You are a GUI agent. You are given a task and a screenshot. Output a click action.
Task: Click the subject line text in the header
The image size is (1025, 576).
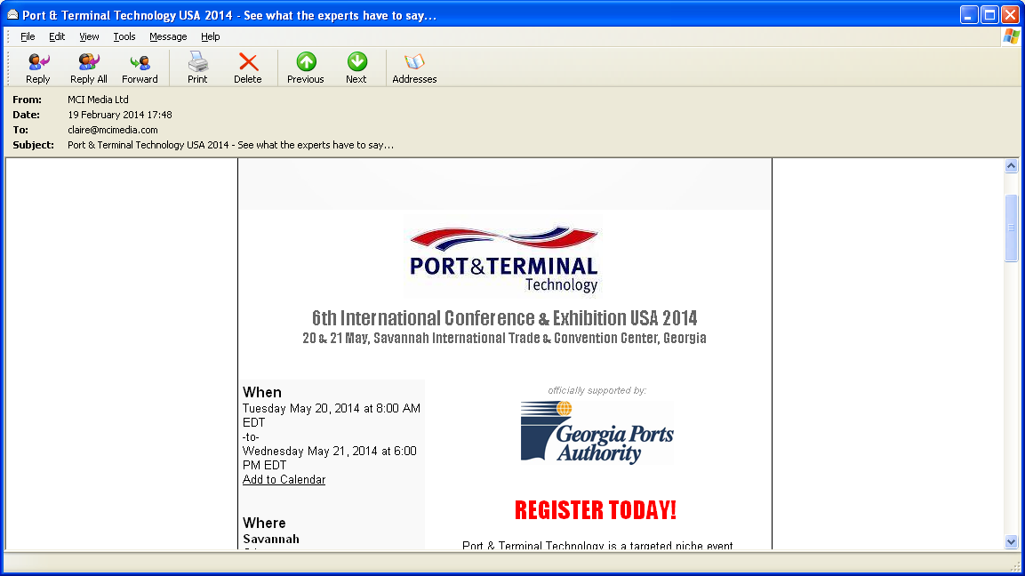tap(231, 145)
